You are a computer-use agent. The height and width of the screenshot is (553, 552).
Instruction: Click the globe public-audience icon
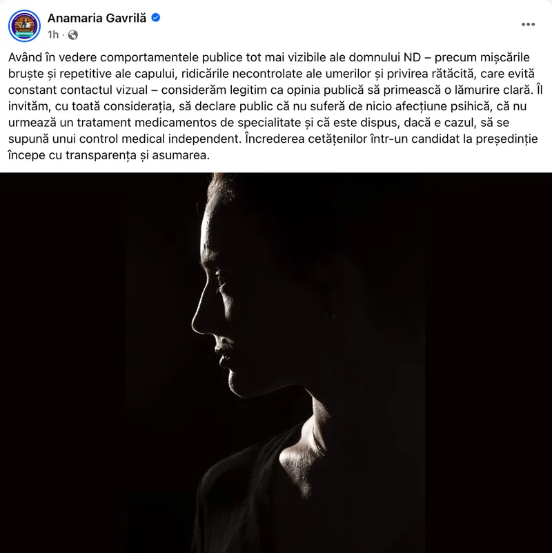[x=73, y=34]
